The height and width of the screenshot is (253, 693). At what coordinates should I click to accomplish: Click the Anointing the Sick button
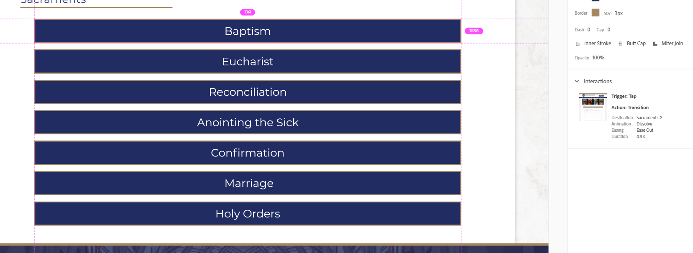248,123
